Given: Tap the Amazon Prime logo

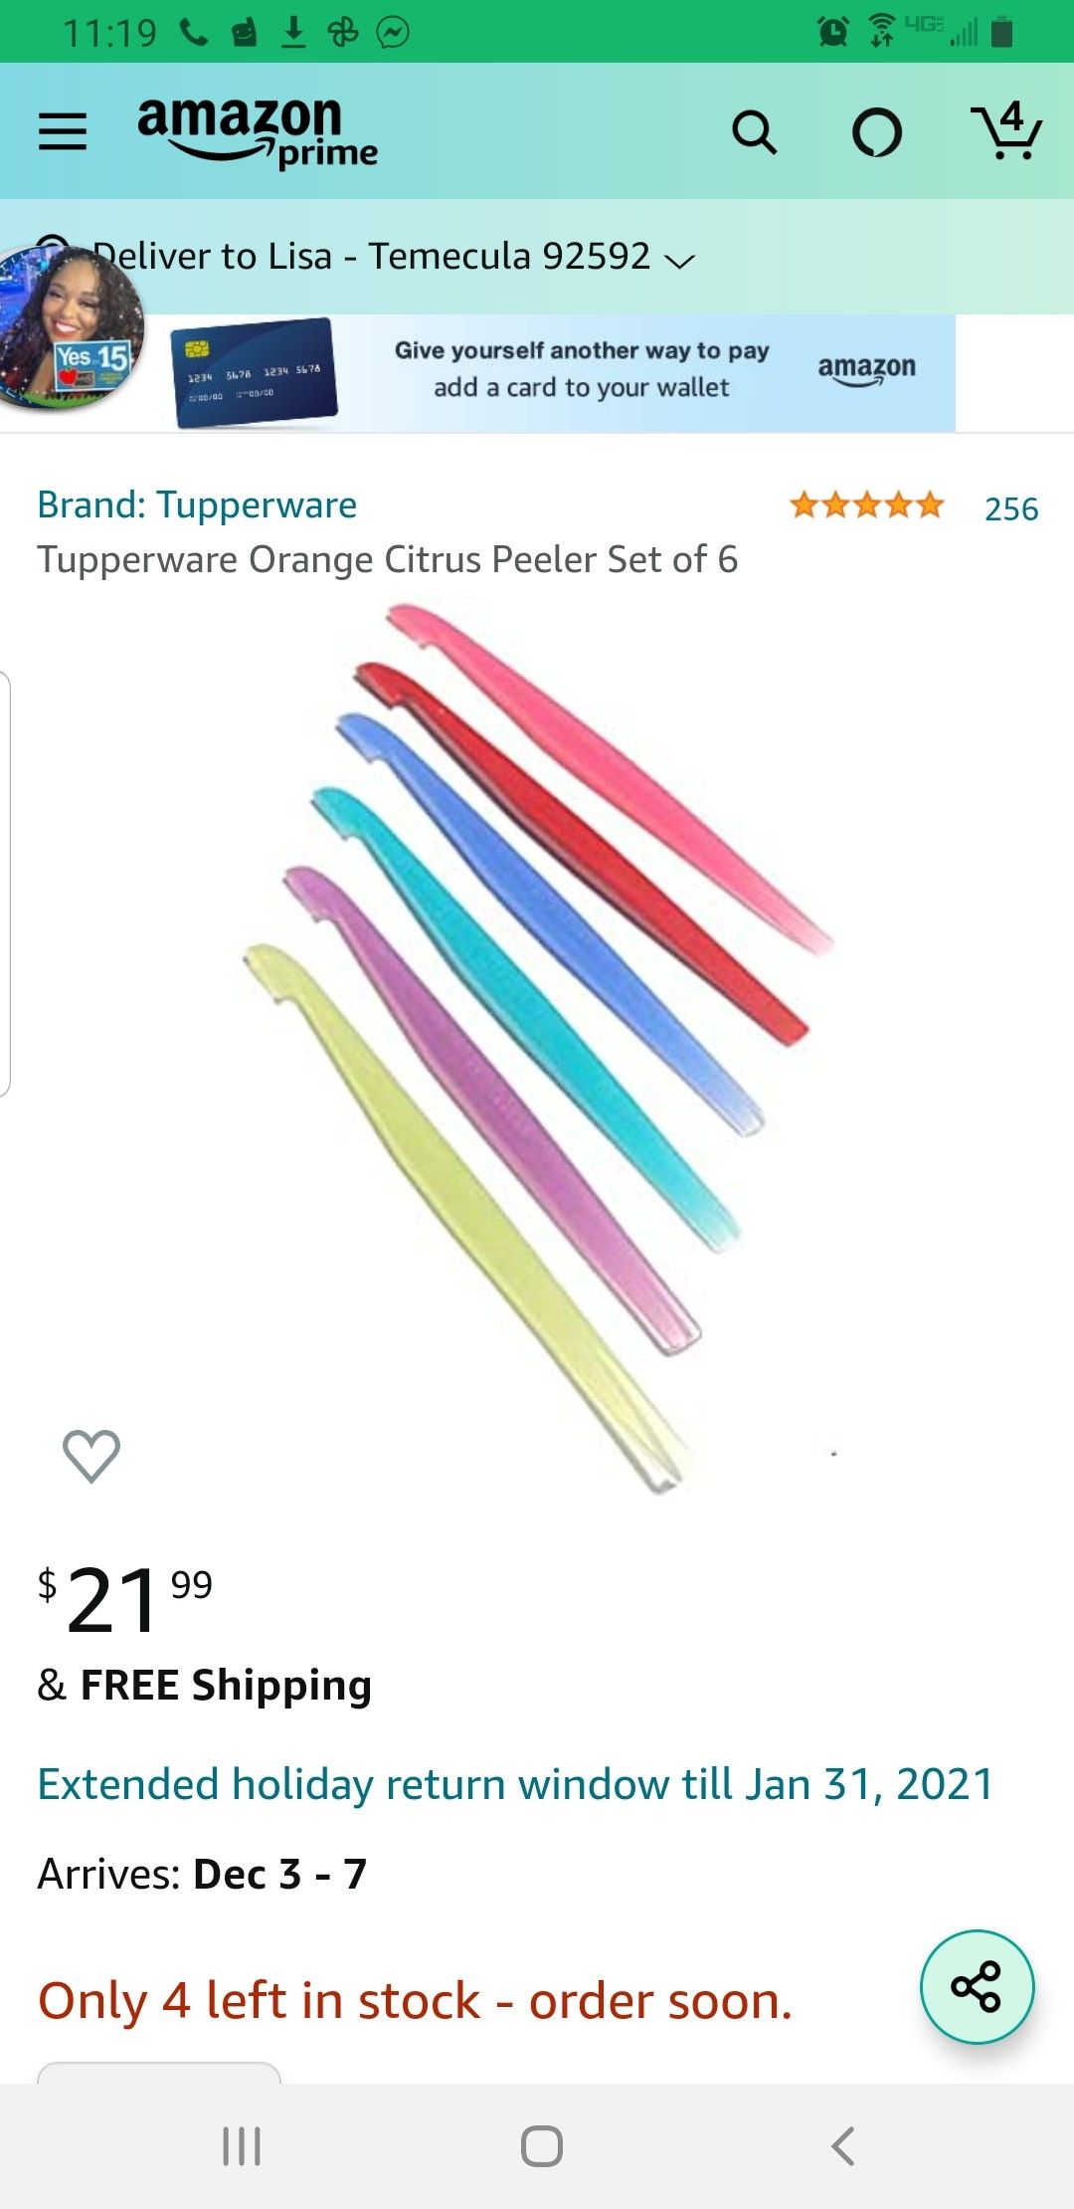Looking at the screenshot, I should pyautogui.click(x=258, y=131).
